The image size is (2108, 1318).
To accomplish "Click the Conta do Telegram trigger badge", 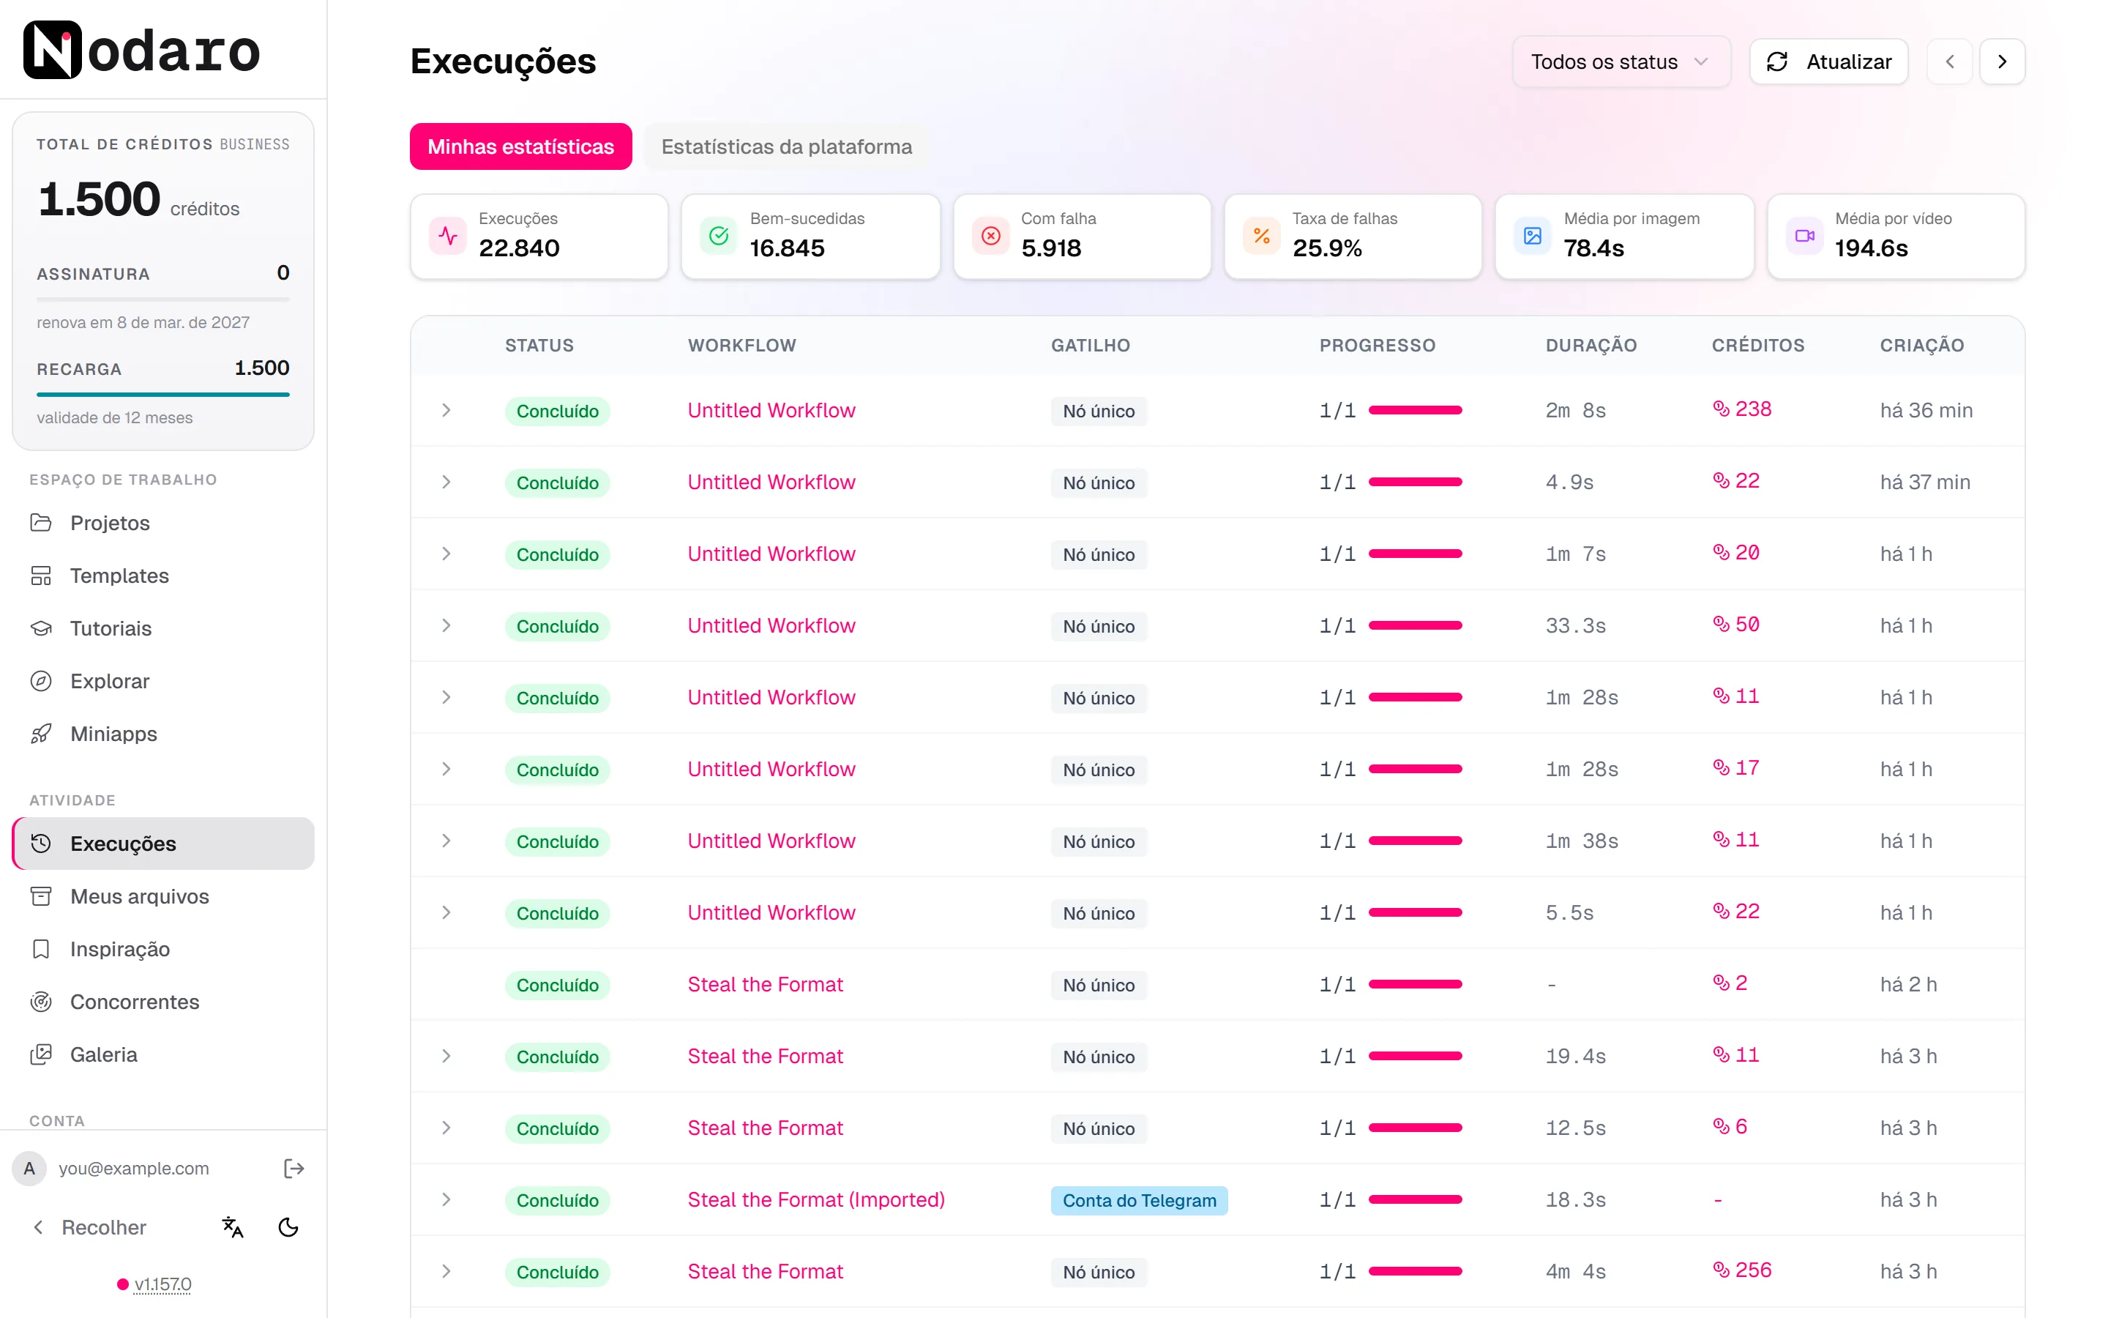I will 1138,1200.
